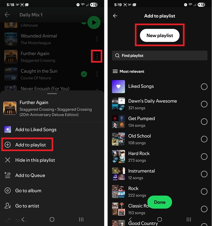Screen dimensions: 212x226
Task: Tap the "Course Of Nature" artist text
Action: coord(36,78)
